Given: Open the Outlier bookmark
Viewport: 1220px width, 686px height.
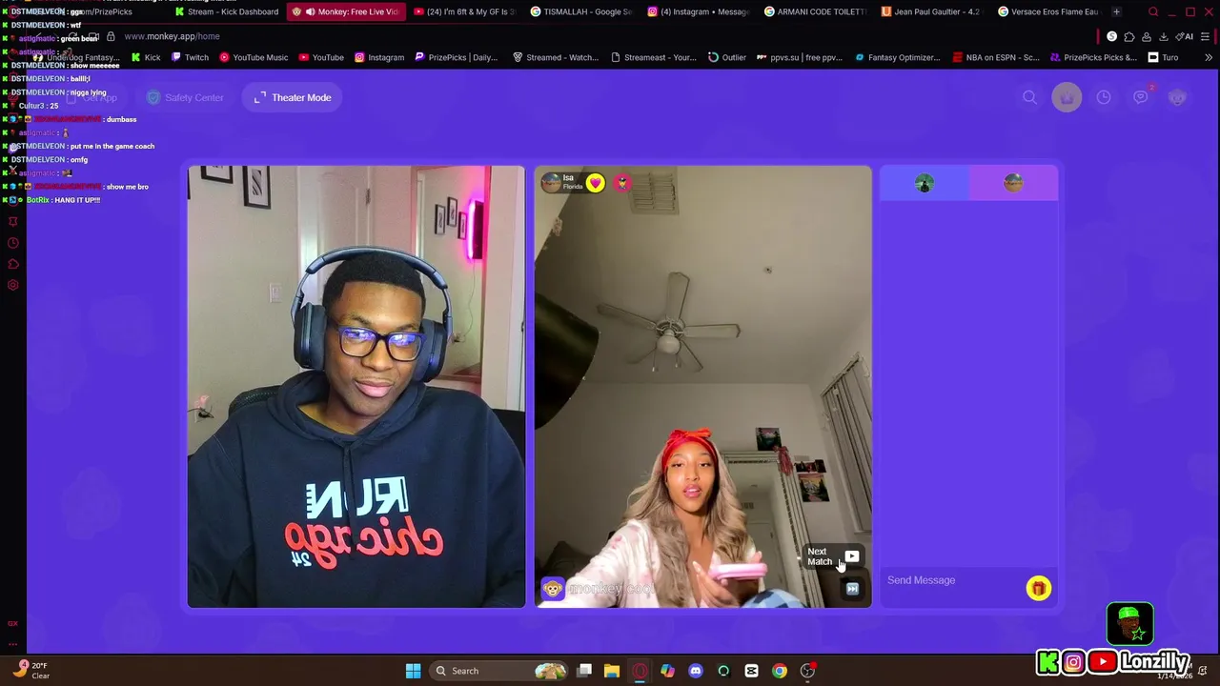Looking at the screenshot, I should (726, 57).
